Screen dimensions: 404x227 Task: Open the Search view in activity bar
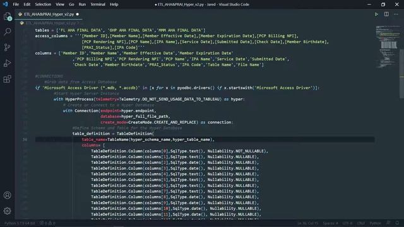(x=7, y=32)
